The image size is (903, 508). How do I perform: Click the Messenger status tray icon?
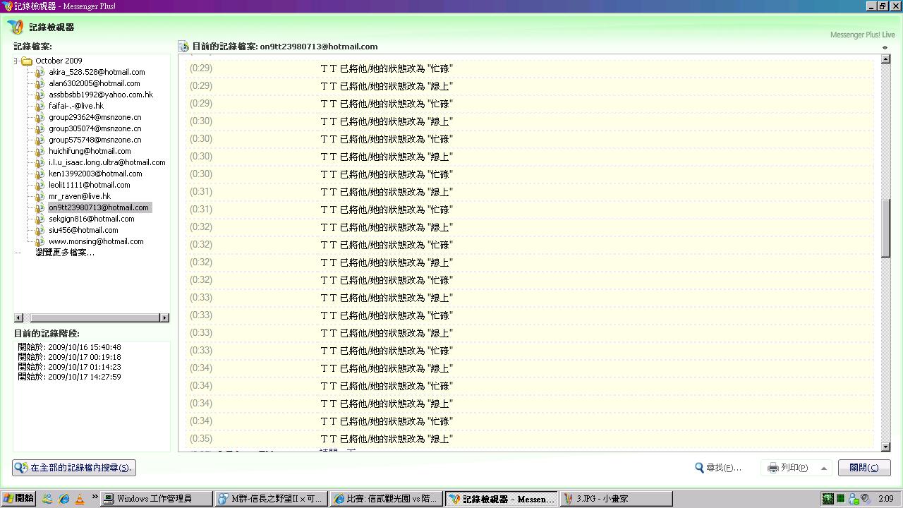point(853,499)
